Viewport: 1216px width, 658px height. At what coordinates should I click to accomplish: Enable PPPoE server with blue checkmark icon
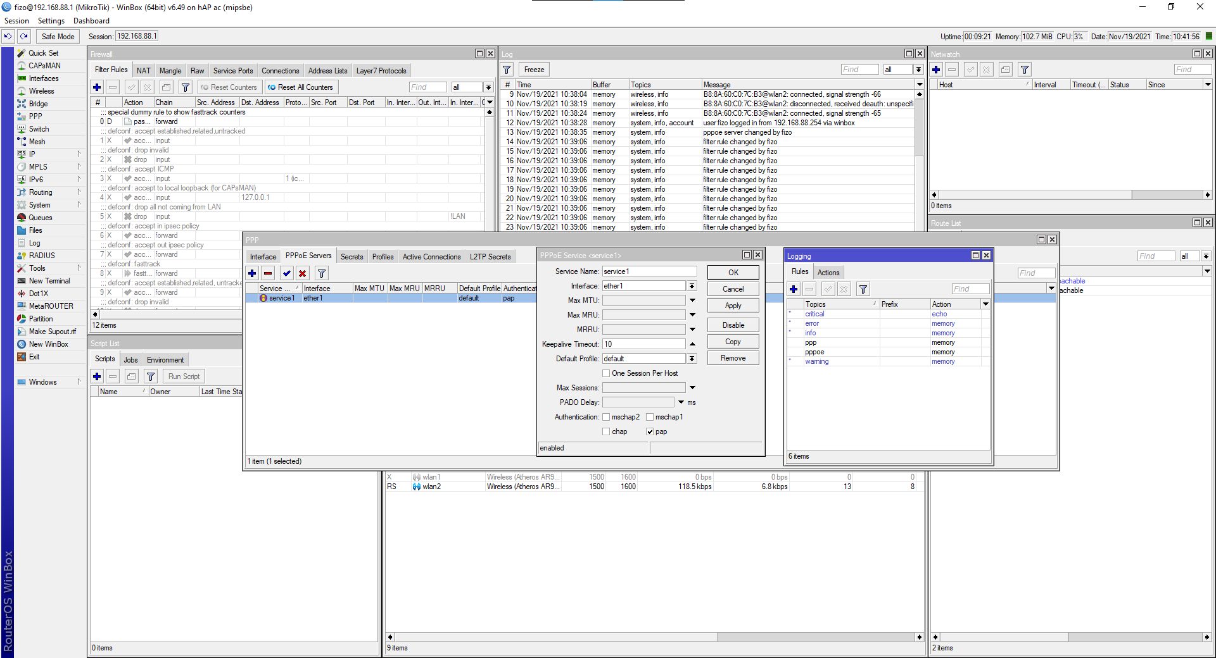tap(287, 273)
